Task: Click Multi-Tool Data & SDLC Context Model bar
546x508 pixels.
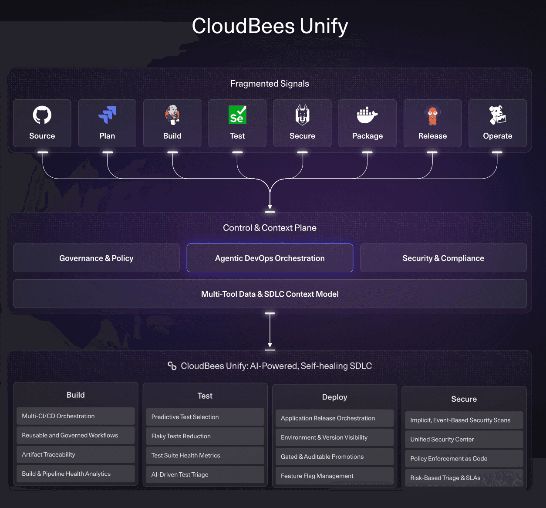Action: [270, 294]
